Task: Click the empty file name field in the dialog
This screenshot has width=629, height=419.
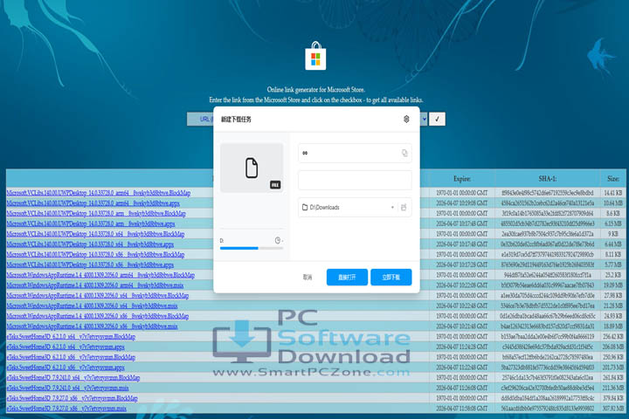Action: [355, 180]
